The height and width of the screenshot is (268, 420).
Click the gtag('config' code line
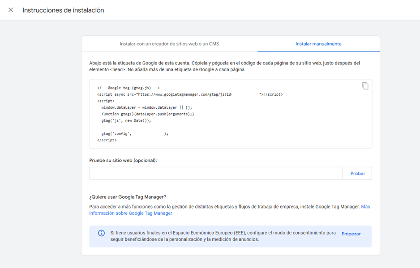[x=135, y=134]
